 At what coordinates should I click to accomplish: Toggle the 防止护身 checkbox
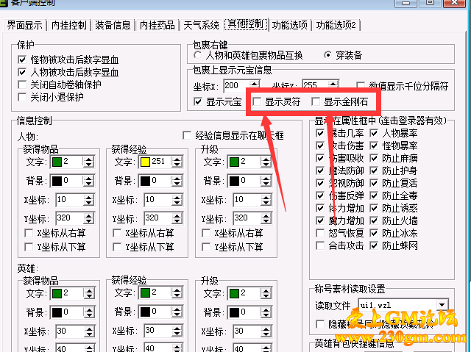tap(374, 171)
